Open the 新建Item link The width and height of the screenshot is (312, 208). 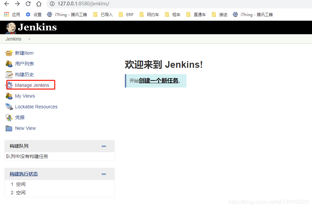point(24,53)
